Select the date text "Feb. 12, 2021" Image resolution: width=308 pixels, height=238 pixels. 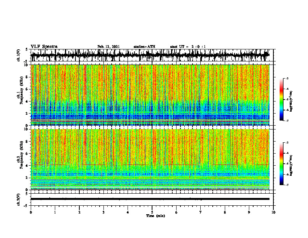[x=108, y=47]
